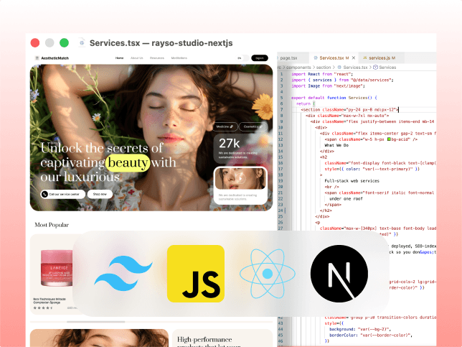Image resolution: width=462 pixels, height=347 pixels.
Task: Click the black Next.js N logo
Action: [x=339, y=274]
